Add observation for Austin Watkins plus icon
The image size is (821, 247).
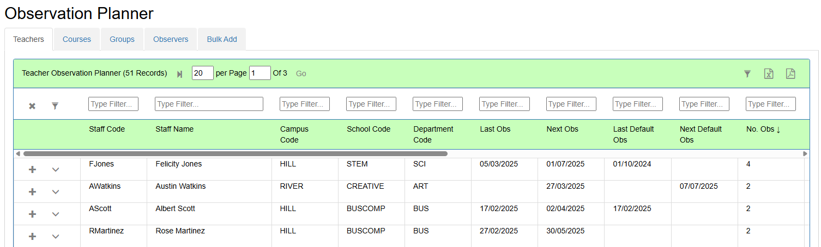tap(32, 192)
